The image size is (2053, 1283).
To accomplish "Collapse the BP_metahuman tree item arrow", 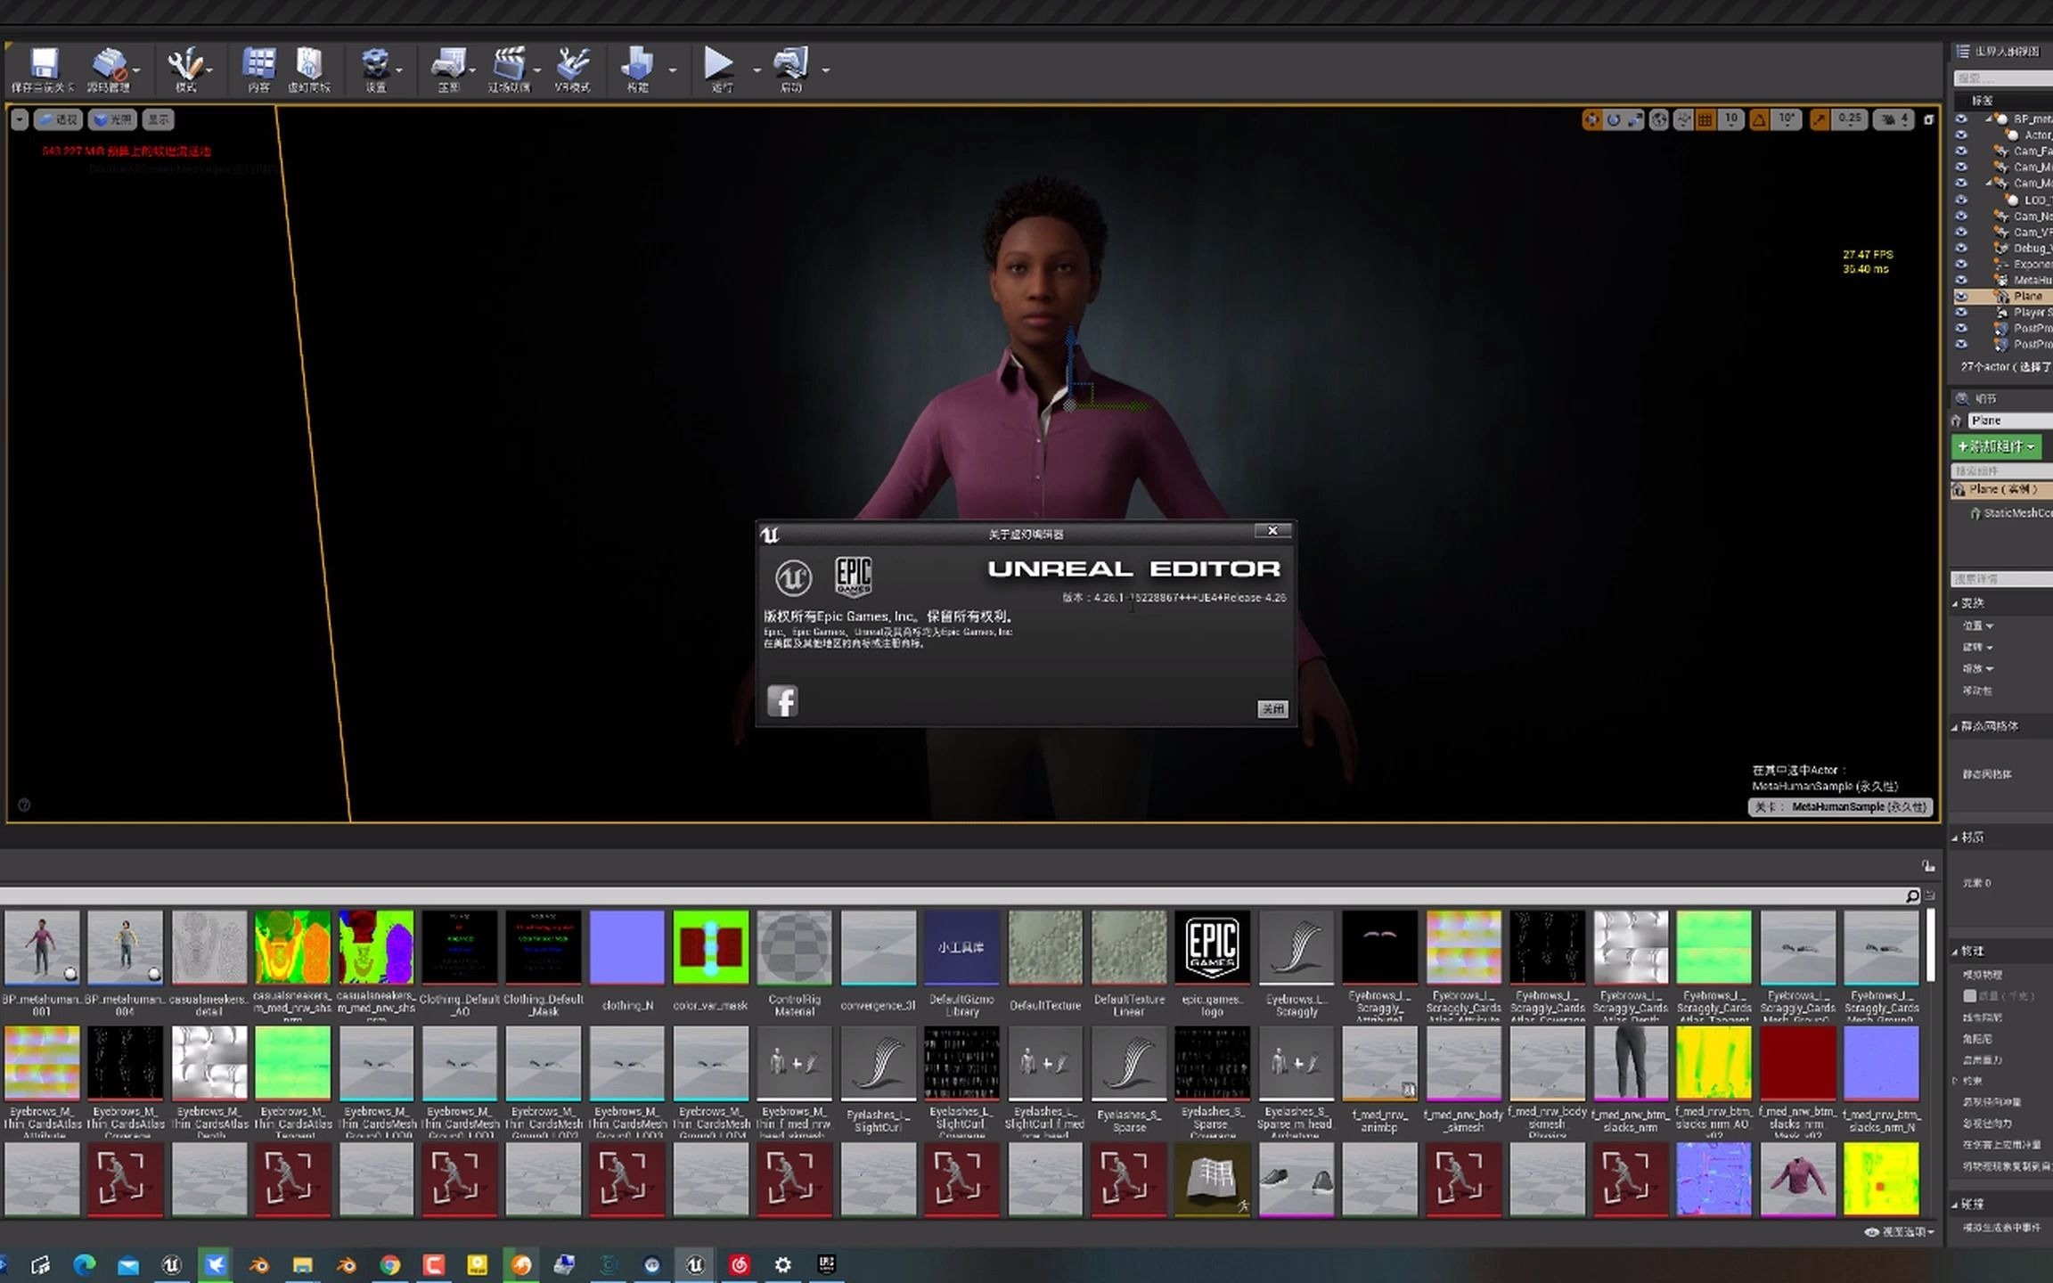I will [1989, 118].
